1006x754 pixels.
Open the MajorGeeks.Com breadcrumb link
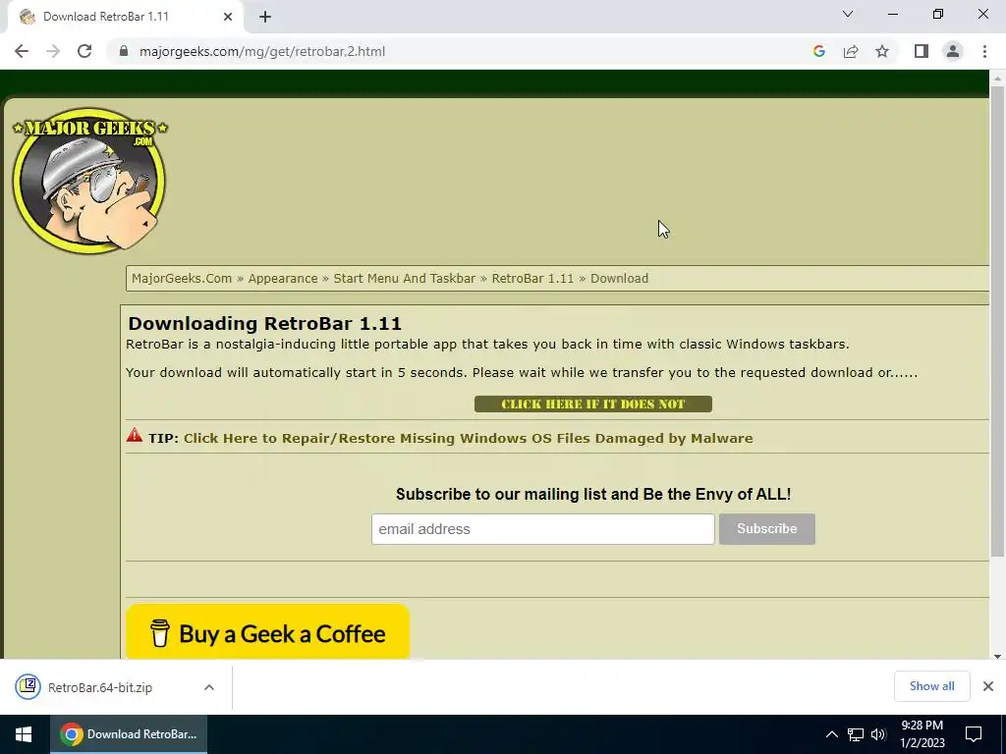click(182, 278)
